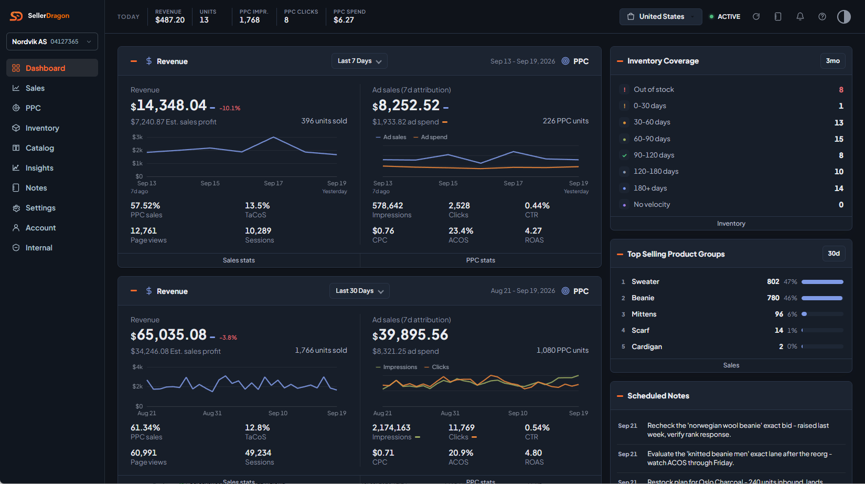The height and width of the screenshot is (484, 865).
Task: Toggle Ad spend legend in 7-day chart
Action: (430, 137)
